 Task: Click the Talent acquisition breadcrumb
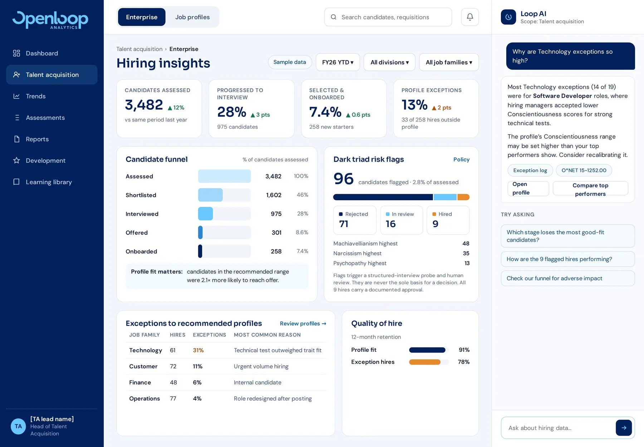[x=140, y=49]
